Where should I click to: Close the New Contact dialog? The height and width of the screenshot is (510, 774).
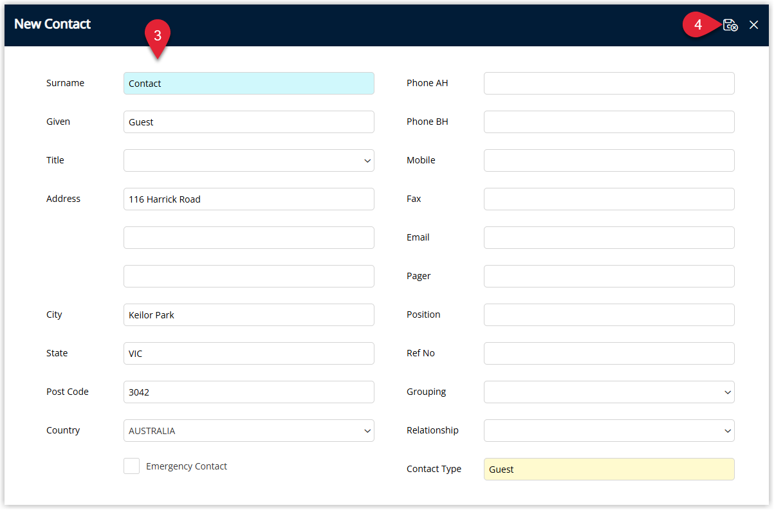tap(754, 25)
